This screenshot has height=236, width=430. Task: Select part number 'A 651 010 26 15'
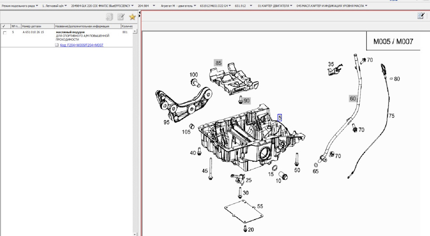[x=33, y=32]
